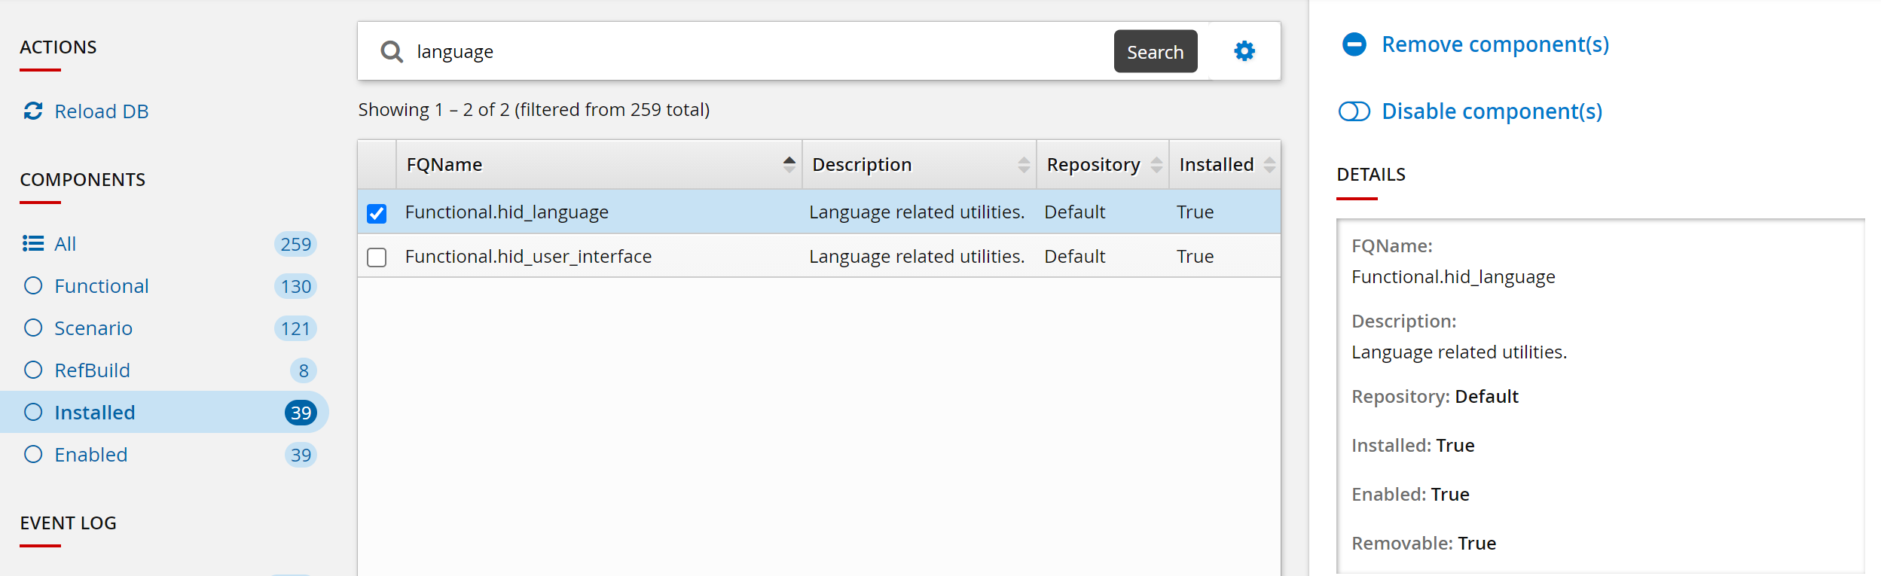1881x576 pixels.
Task: Select the RefBuild filter radio button
Action: point(33,370)
